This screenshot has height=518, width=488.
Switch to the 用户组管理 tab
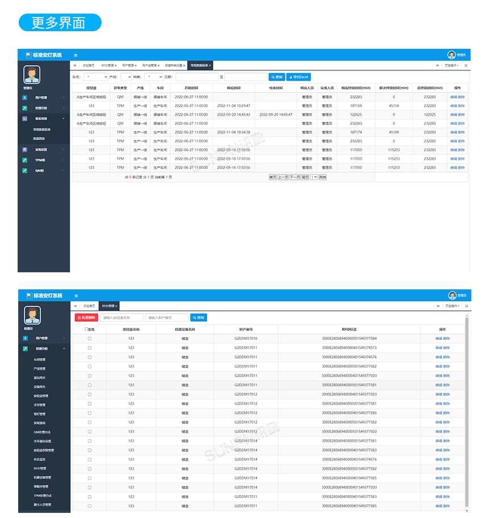150,66
